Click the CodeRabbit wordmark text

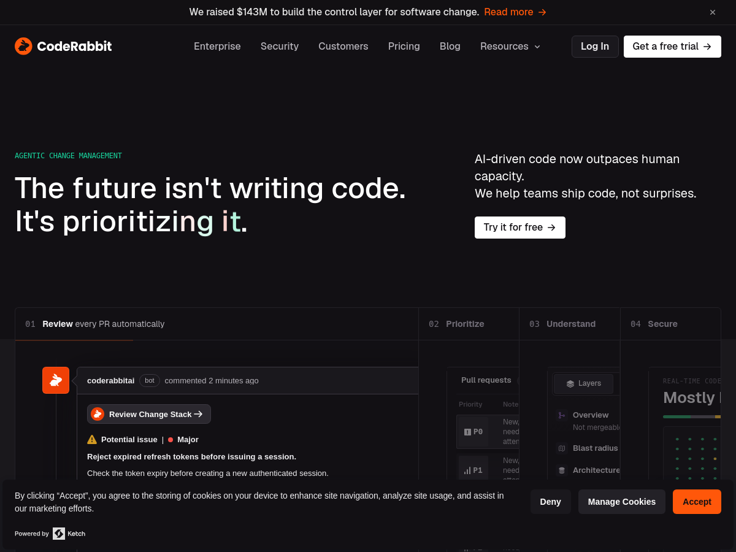click(x=74, y=47)
